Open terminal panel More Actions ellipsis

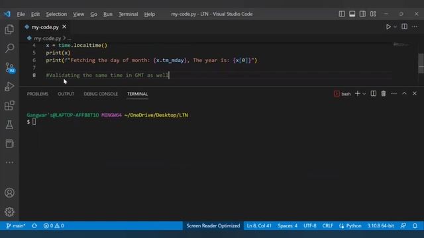pyautogui.click(x=394, y=93)
